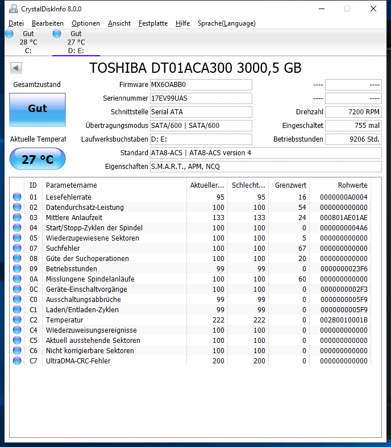The height and width of the screenshot is (447, 391).
Task: Click raw value 0000000A0004
Action: pyautogui.click(x=344, y=197)
